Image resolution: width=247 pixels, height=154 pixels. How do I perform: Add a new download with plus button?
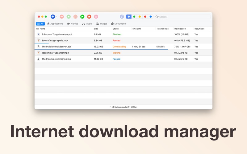pyautogui.click(x=53, y=17)
